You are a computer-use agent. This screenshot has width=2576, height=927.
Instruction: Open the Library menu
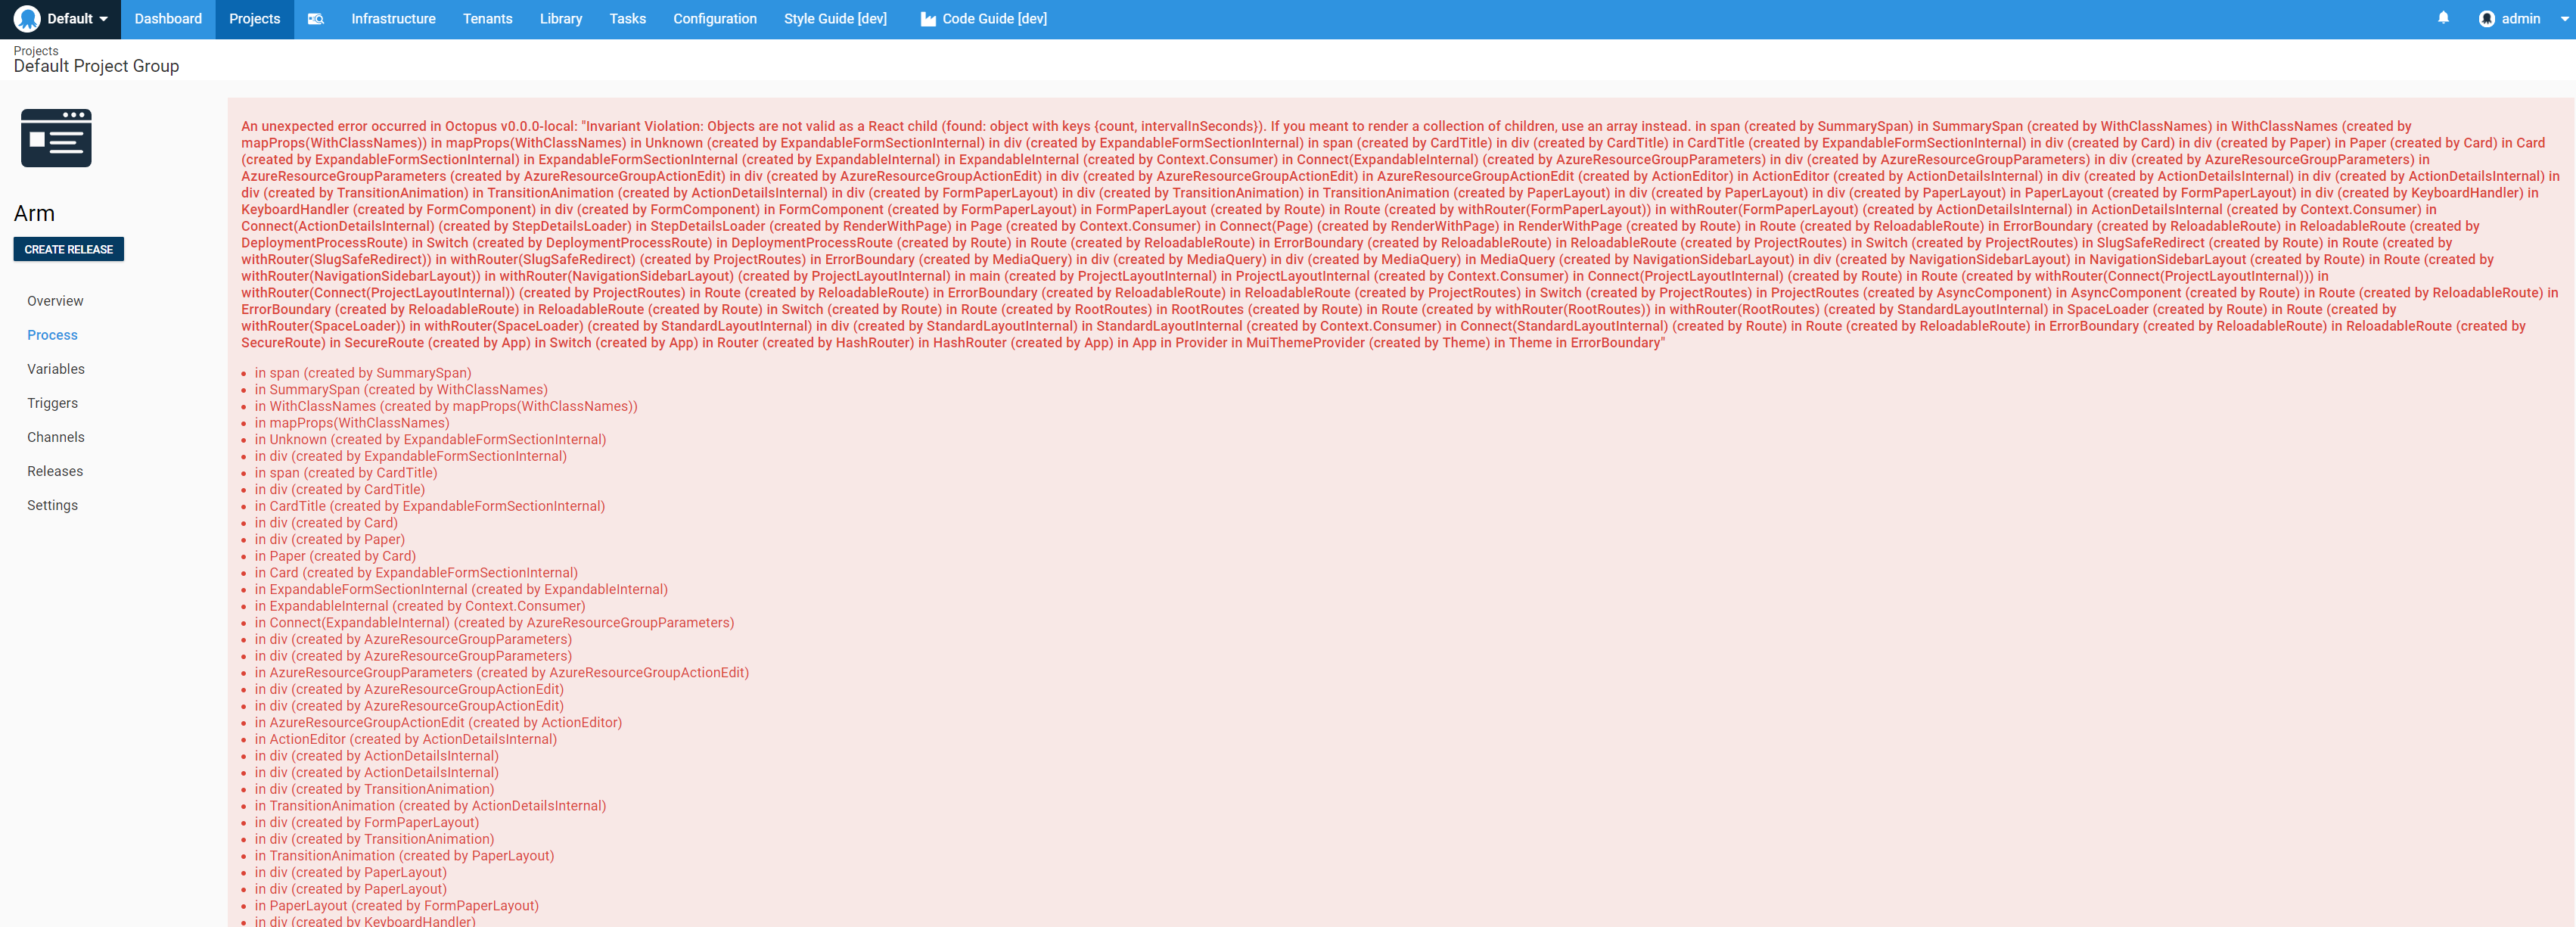(x=561, y=19)
